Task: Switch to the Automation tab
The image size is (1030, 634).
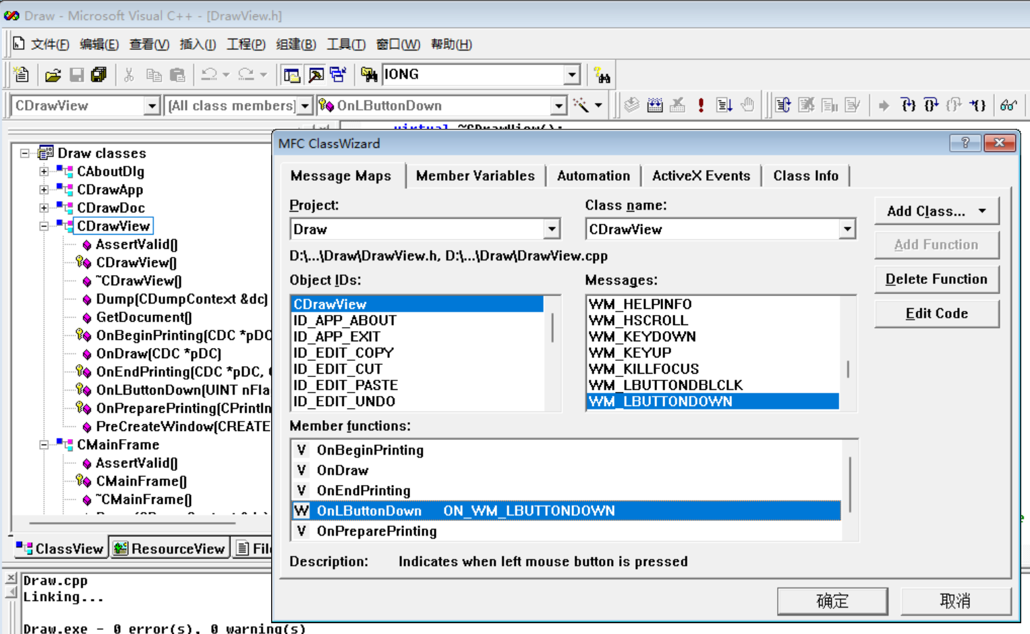Action: click(x=593, y=176)
